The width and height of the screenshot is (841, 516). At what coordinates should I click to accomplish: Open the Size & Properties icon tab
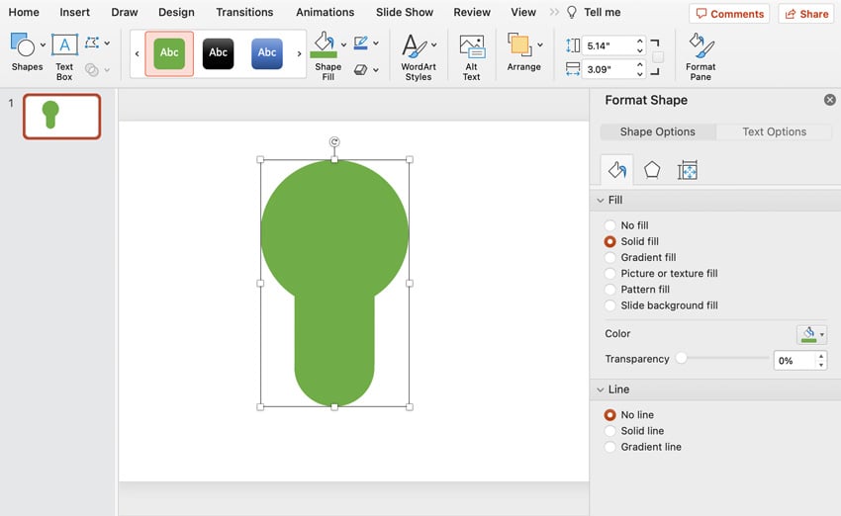point(688,170)
